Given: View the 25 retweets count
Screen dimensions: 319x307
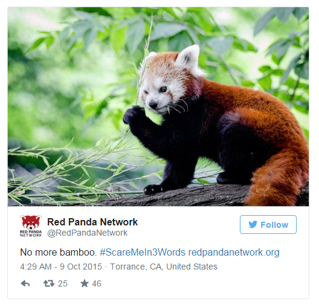Looking at the screenshot, I should [62, 283].
